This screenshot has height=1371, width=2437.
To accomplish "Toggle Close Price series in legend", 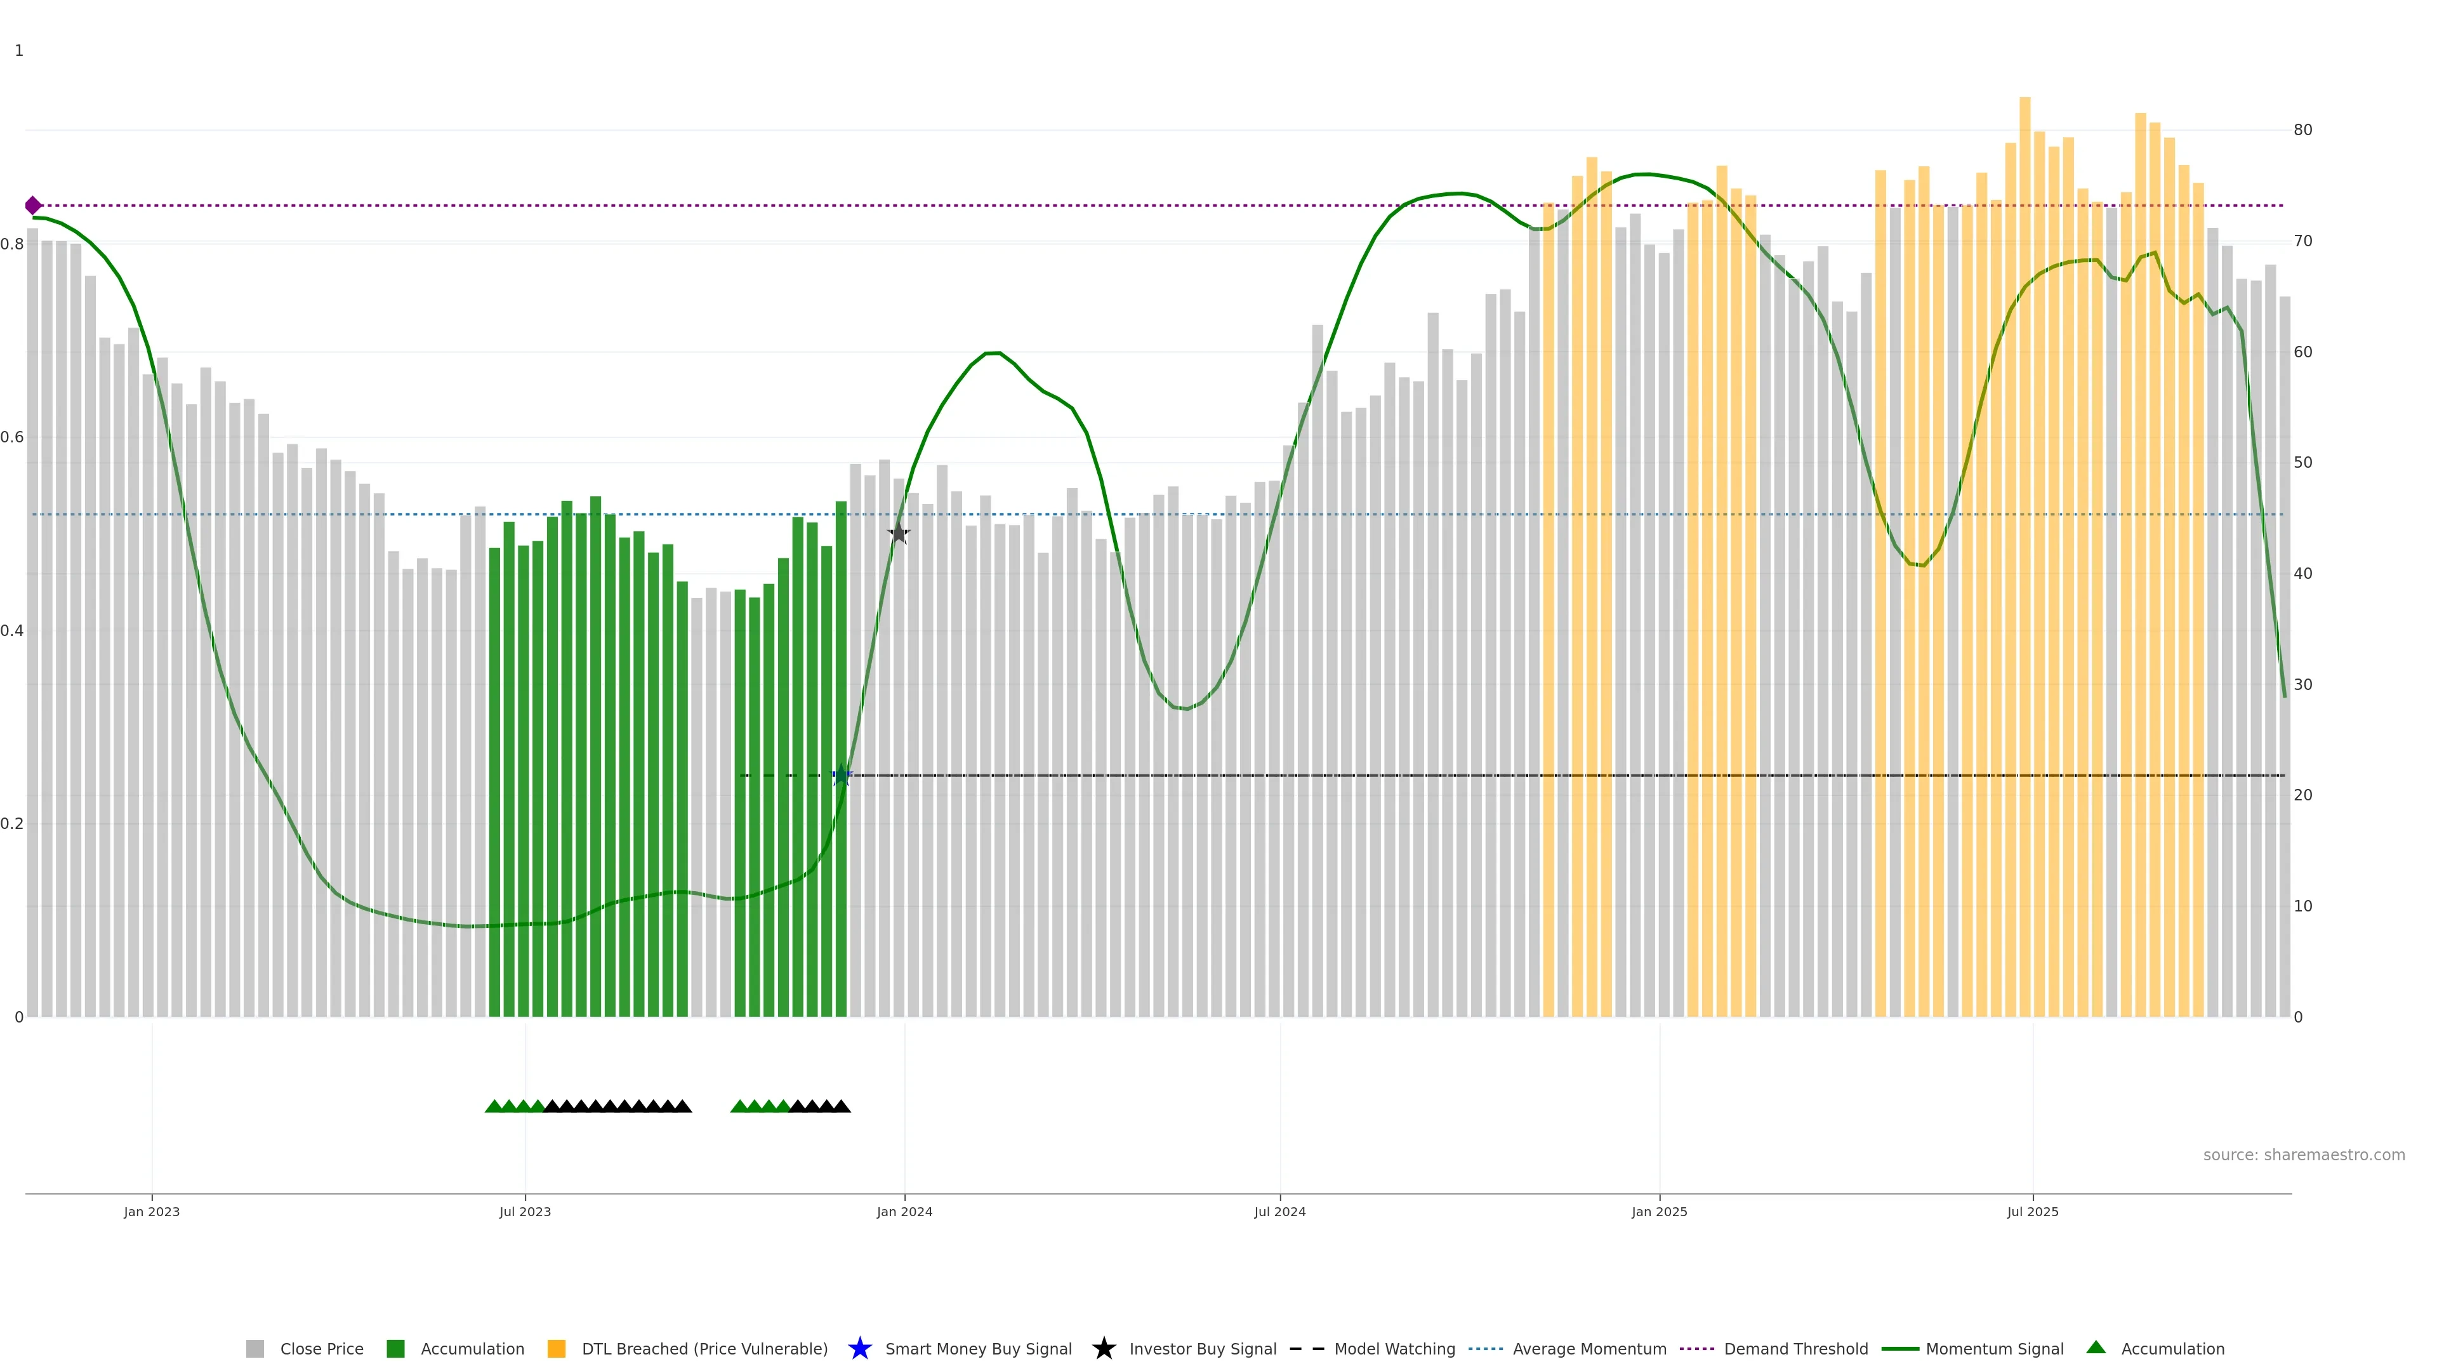I will [320, 1349].
